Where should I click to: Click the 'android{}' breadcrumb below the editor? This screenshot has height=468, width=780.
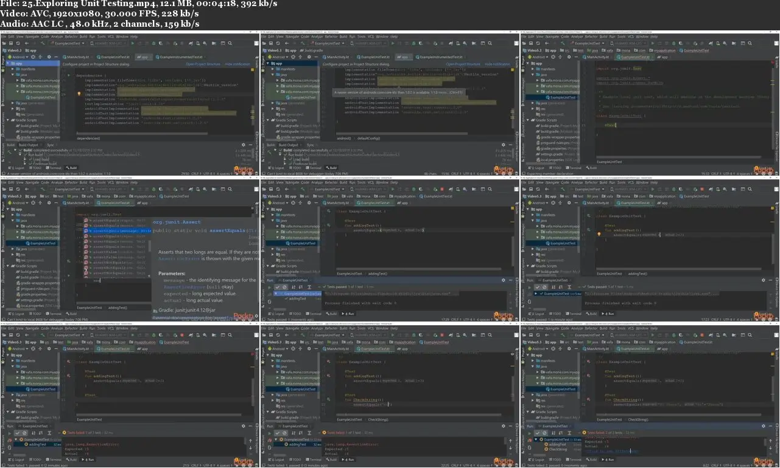343,139
